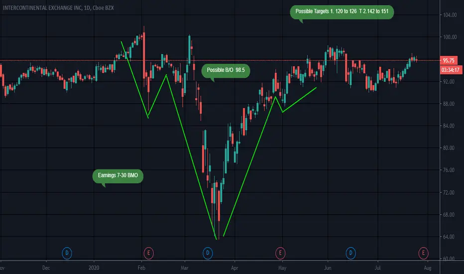
Task: Click the 68.00 price axis label
Action: pos(450,215)
